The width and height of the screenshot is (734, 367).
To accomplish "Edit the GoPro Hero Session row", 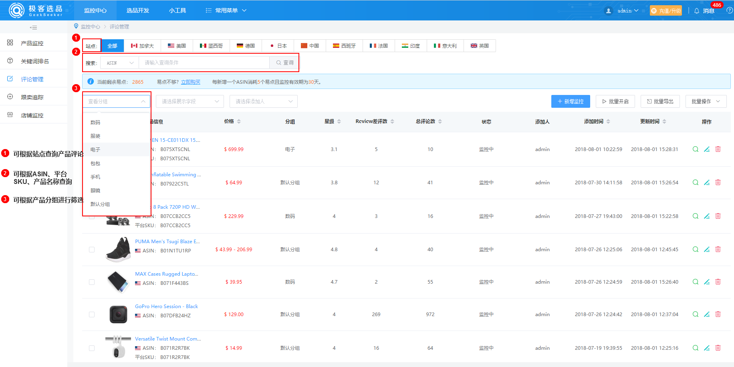I will coord(707,314).
